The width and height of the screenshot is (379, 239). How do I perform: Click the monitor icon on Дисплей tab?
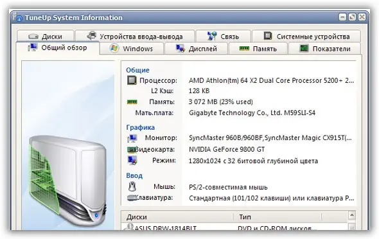181,48
